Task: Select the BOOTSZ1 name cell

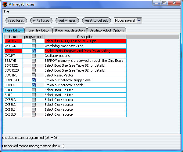Action: pos(13,65)
